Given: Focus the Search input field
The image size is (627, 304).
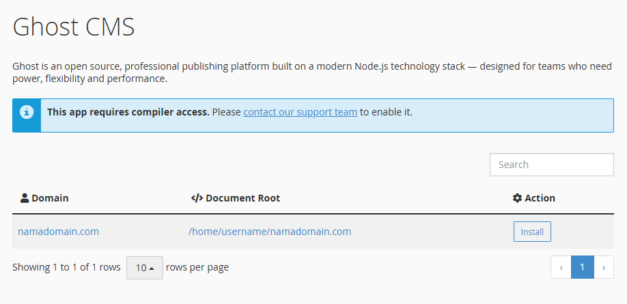Looking at the screenshot, I should tap(552, 165).
